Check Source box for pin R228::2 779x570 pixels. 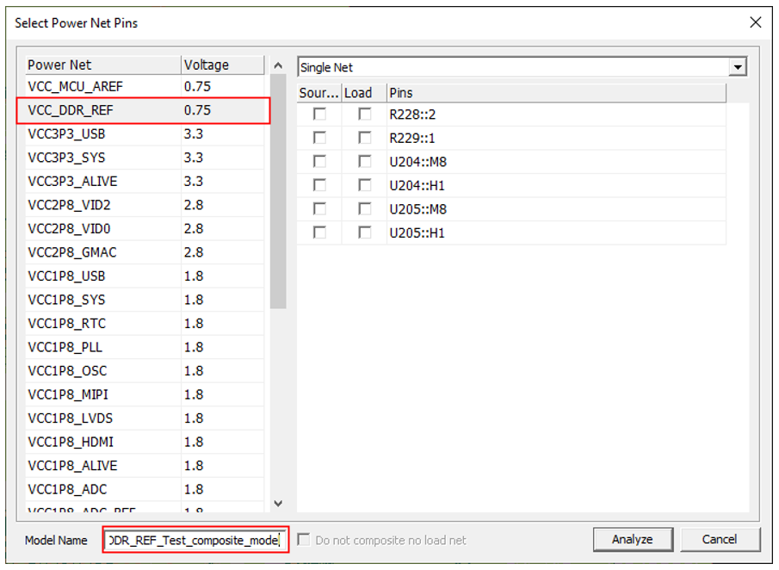[x=320, y=115]
